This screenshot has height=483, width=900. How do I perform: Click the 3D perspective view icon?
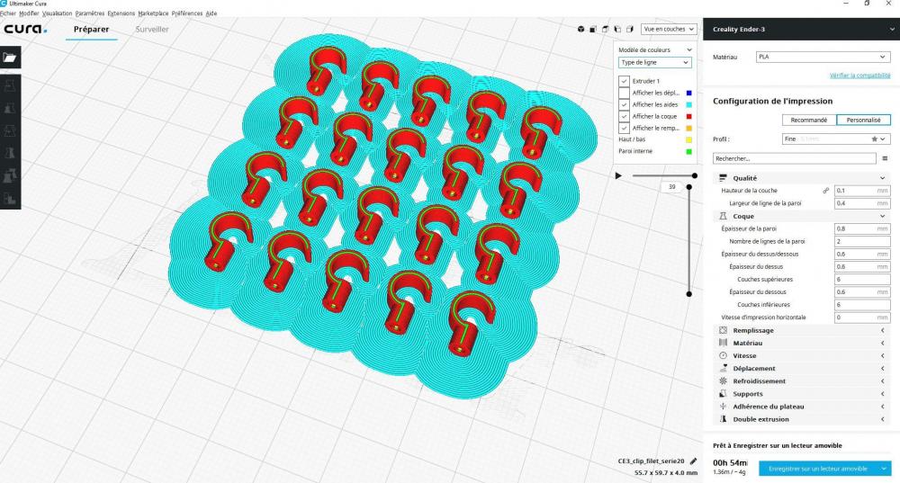tap(580, 30)
